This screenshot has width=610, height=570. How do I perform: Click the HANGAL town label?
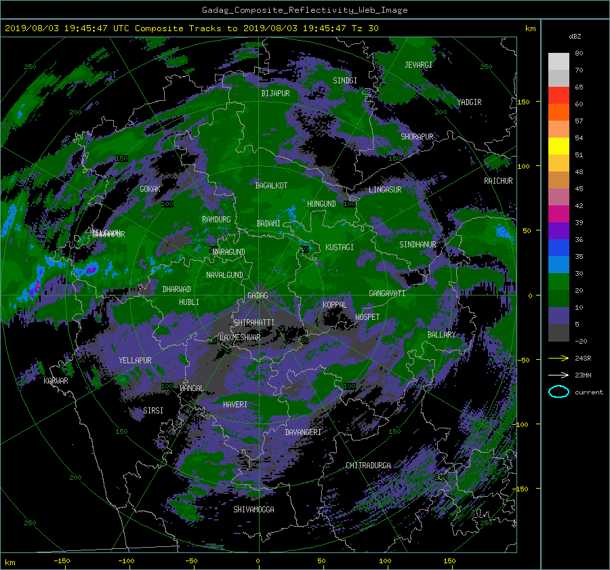click(x=192, y=388)
